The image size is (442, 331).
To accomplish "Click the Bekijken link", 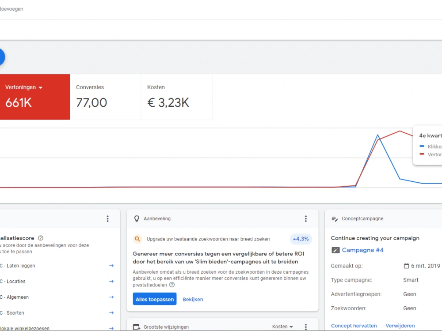I will [x=193, y=300].
